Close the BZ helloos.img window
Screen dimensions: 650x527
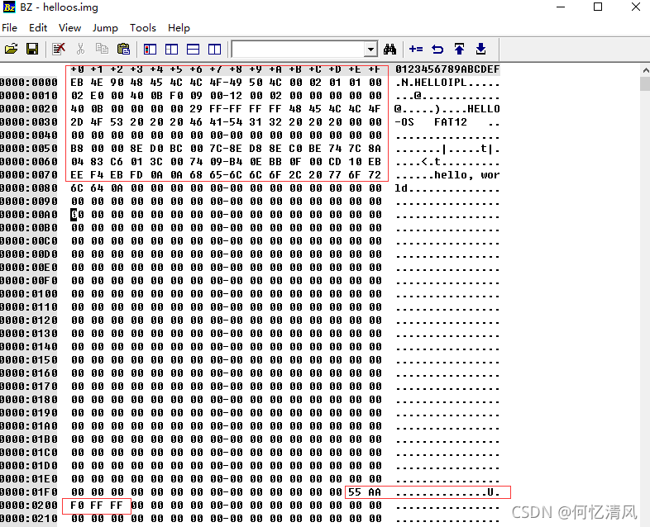635,7
